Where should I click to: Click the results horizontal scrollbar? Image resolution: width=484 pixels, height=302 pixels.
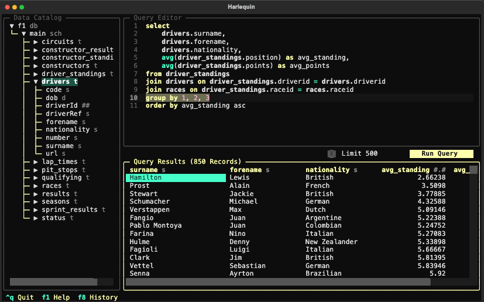tap(278, 282)
